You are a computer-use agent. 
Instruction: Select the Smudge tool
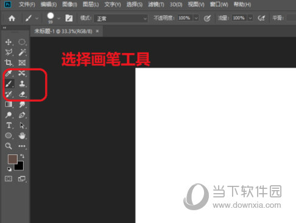click(22, 104)
